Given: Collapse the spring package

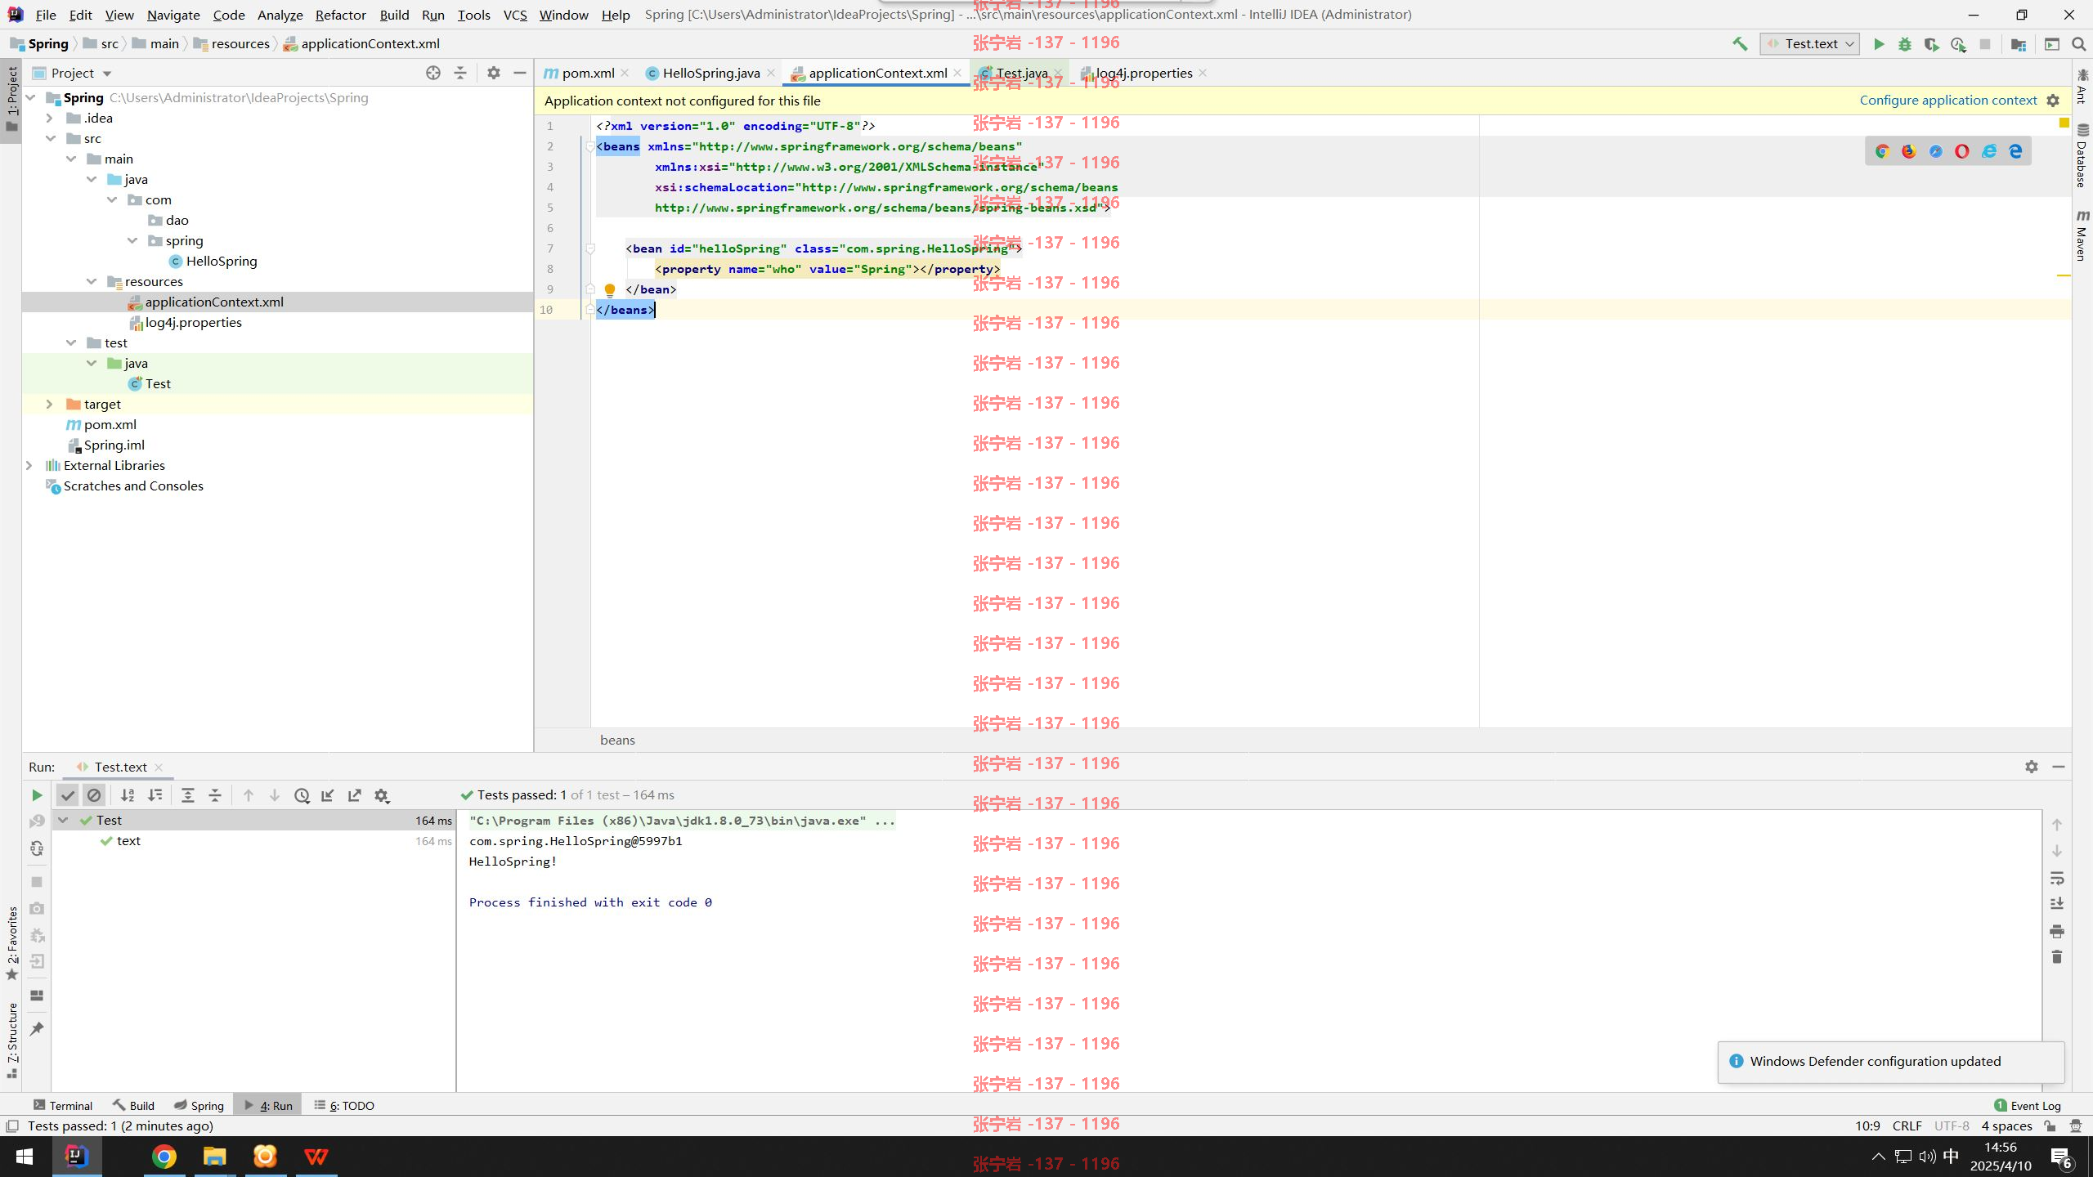Looking at the screenshot, I should pos(132,240).
